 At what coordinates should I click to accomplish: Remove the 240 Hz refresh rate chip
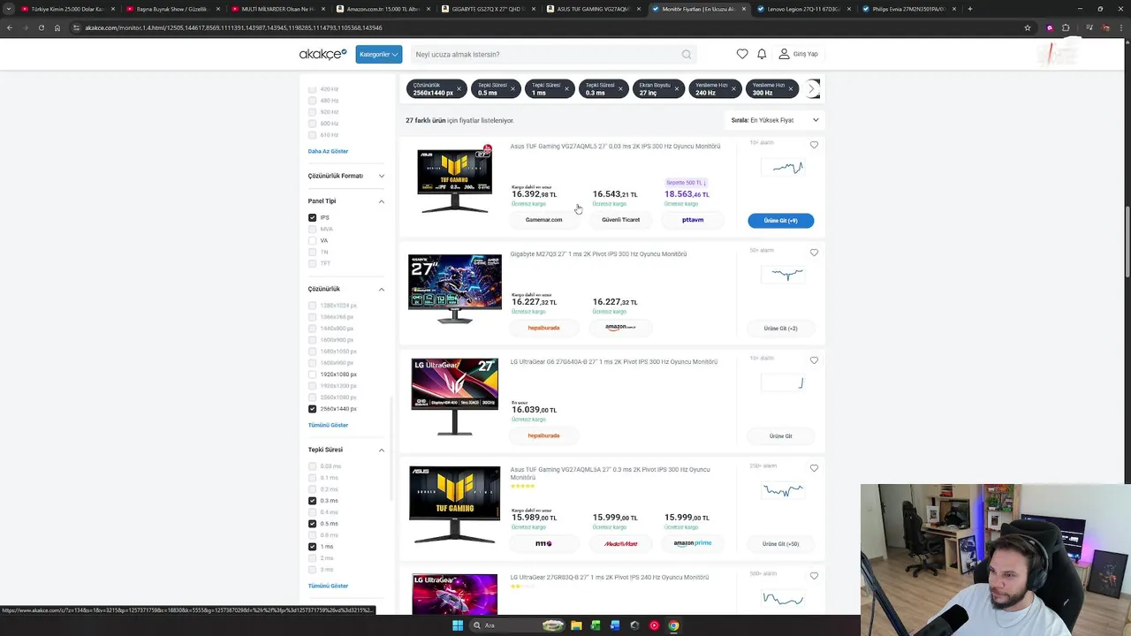coord(735,88)
